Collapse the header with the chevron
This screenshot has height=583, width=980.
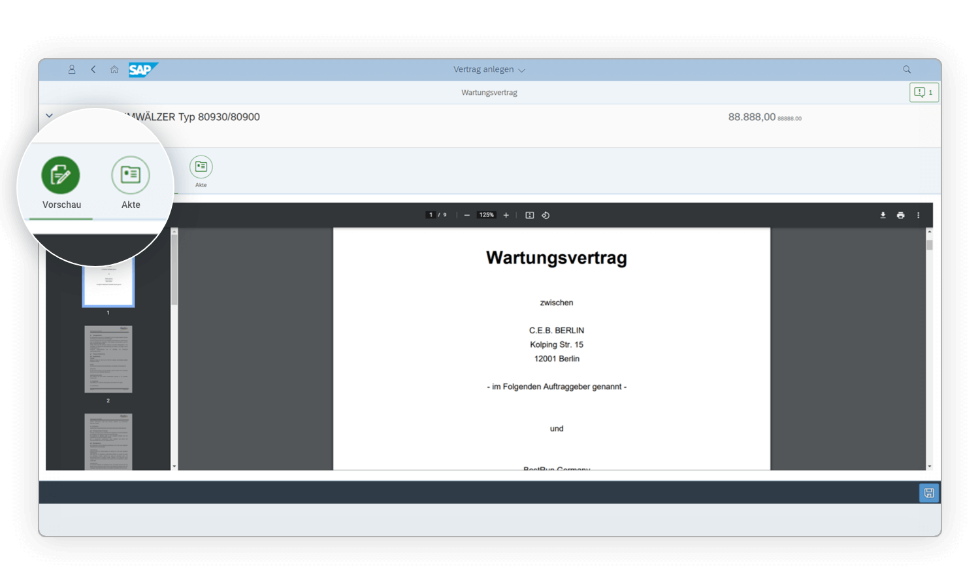(49, 116)
